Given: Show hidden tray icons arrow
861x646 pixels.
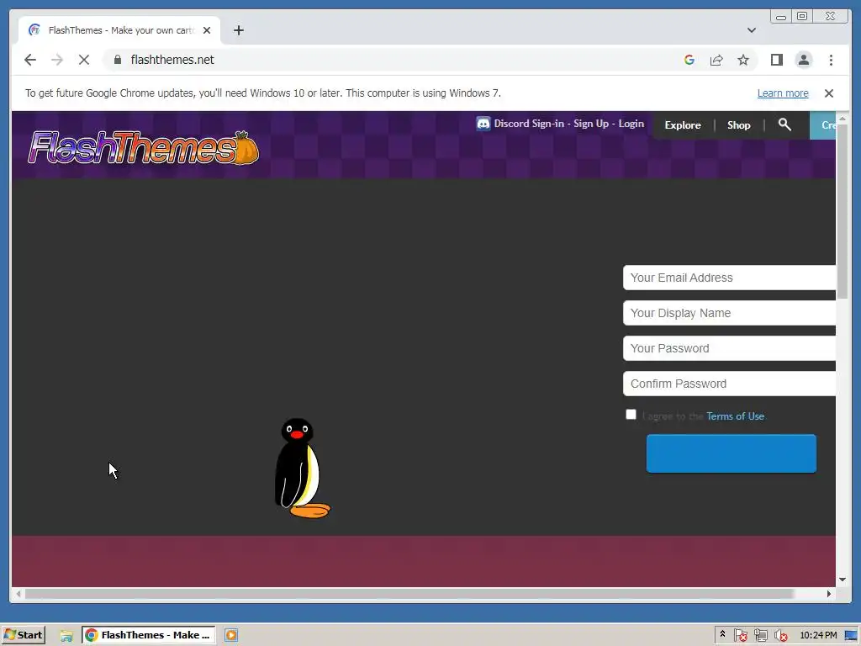Looking at the screenshot, I should 722,634.
